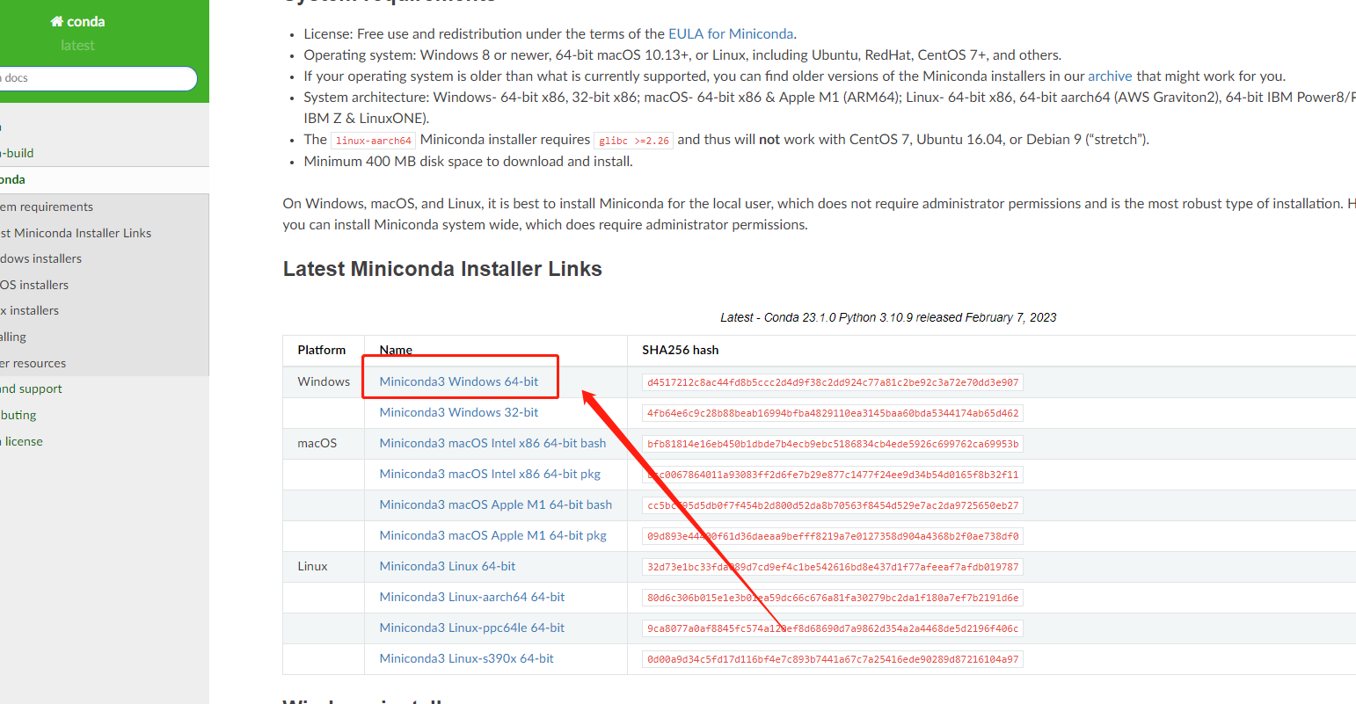Click the Windows 64-bit SHA256 hash starting d4517212
The image size is (1356, 704).
[833, 382]
